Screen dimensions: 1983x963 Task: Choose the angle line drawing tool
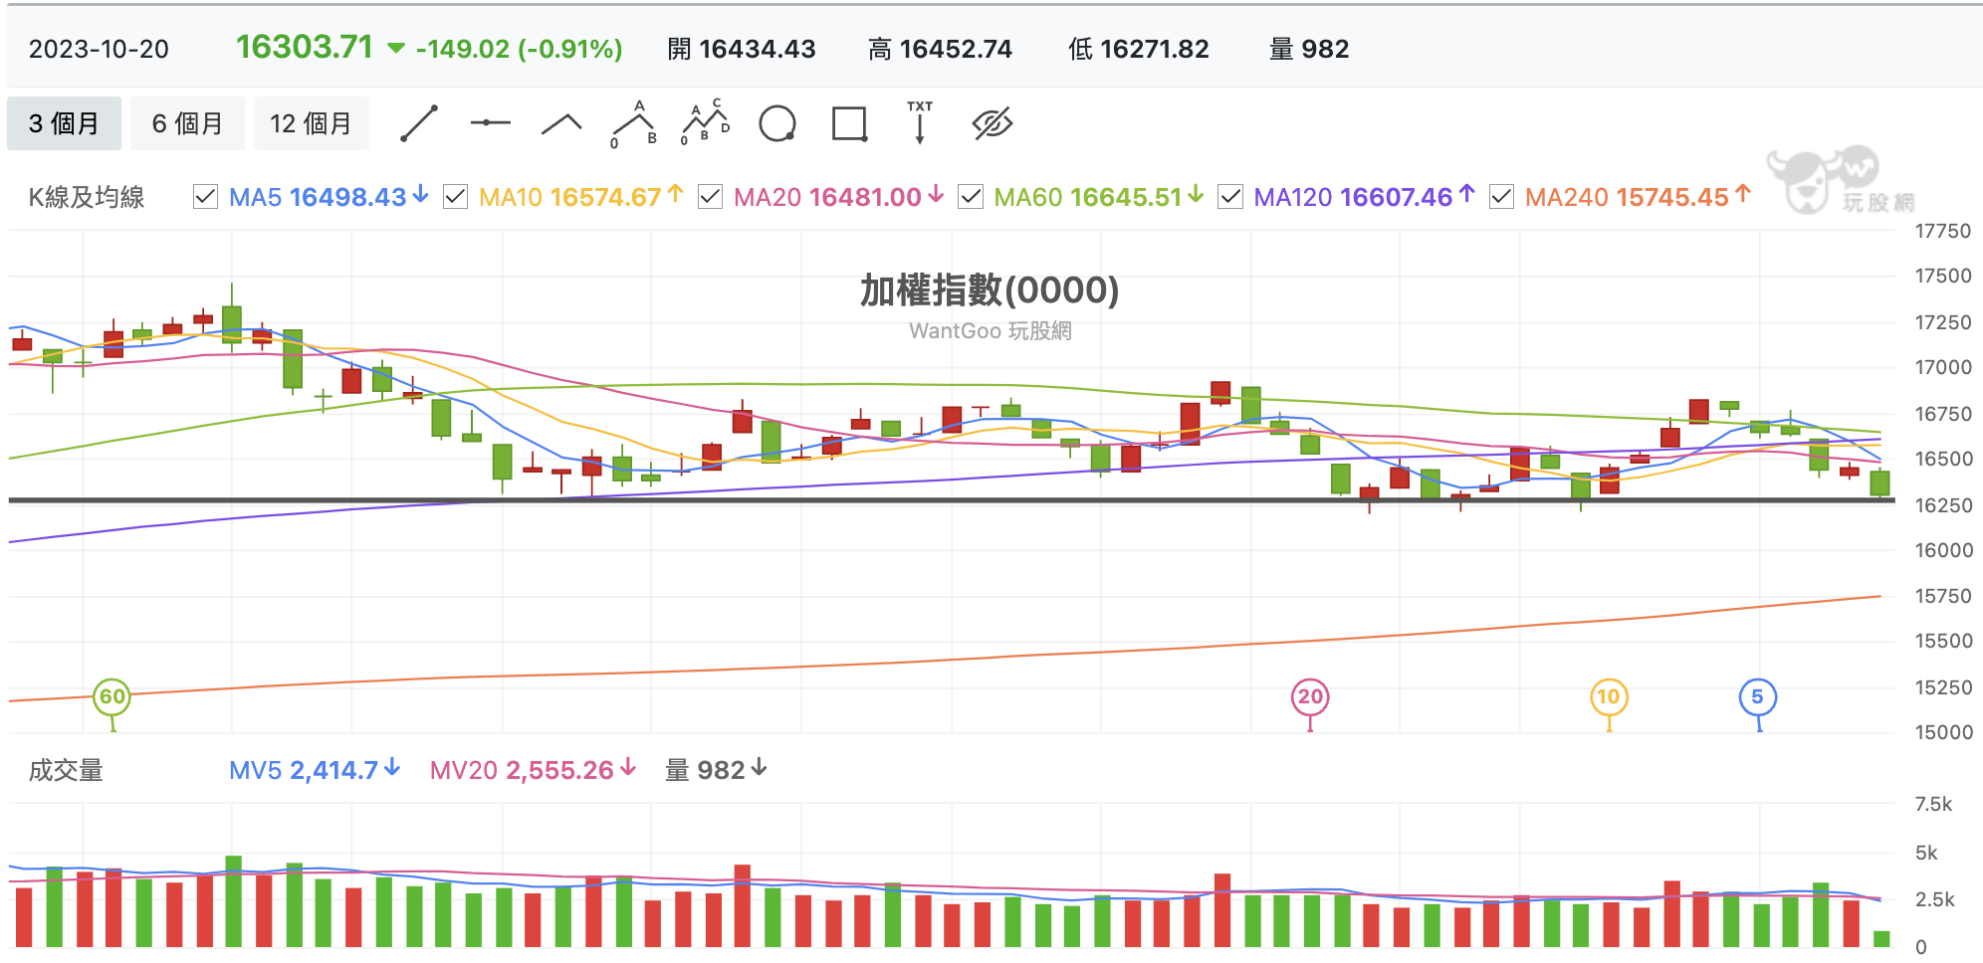tap(561, 123)
